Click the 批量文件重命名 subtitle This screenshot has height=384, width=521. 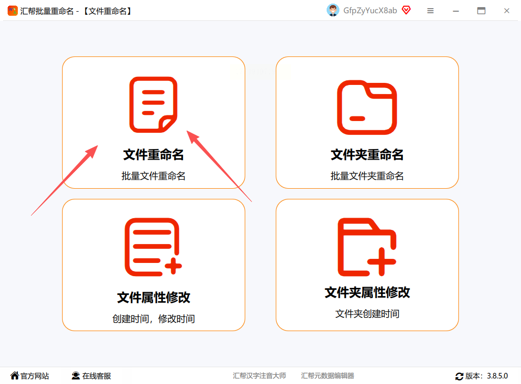(153, 176)
